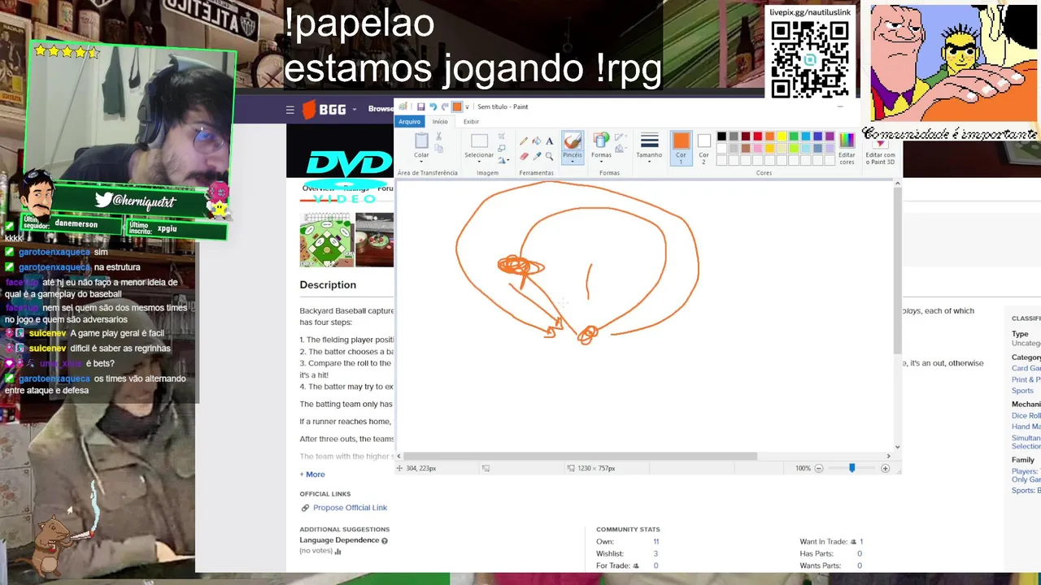Click the baseball field game thumbnail
Image resolution: width=1041 pixels, height=585 pixels.
click(x=326, y=240)
